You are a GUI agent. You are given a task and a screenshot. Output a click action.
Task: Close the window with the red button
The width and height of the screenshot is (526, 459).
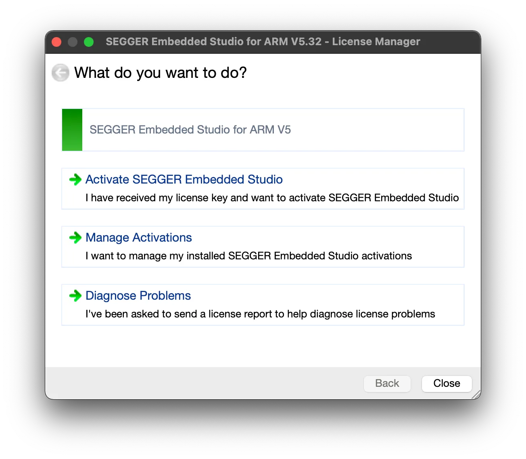point(56,42)
